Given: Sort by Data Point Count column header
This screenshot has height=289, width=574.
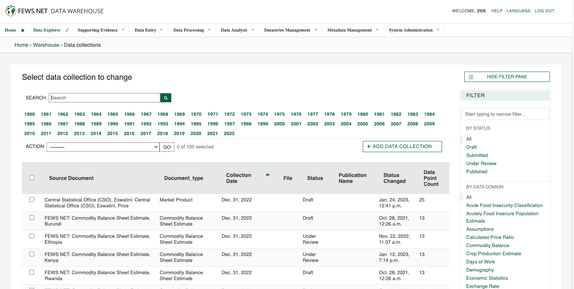Looking at the screenshot, I should [x=431, y=178].
